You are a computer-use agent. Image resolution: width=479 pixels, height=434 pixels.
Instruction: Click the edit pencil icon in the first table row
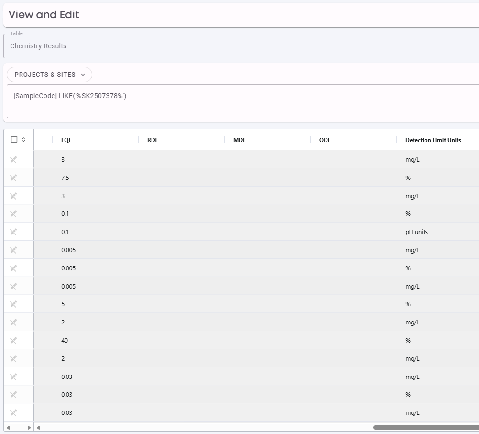coord(13,160)
